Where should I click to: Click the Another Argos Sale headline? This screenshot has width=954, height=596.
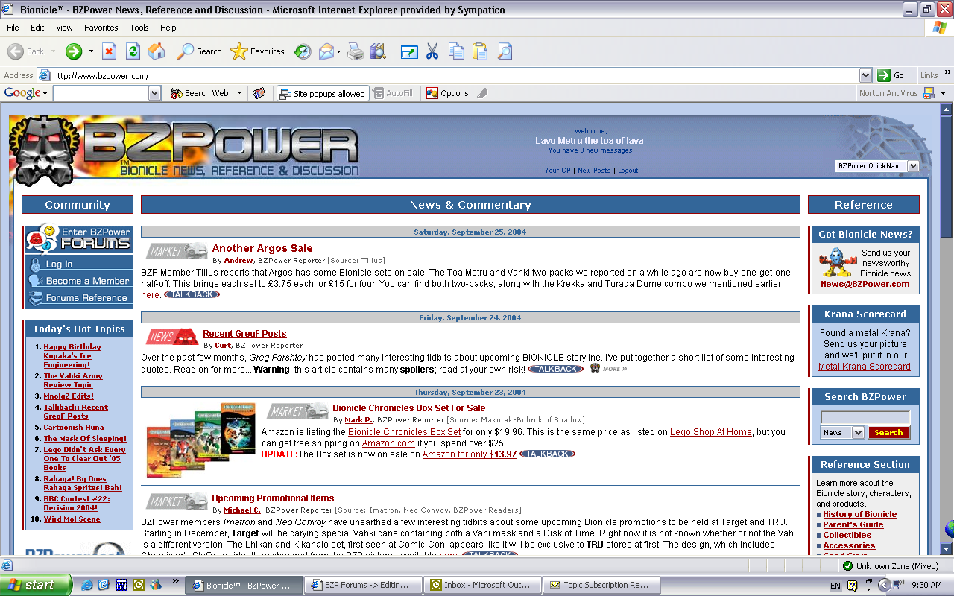click(262, 248)
